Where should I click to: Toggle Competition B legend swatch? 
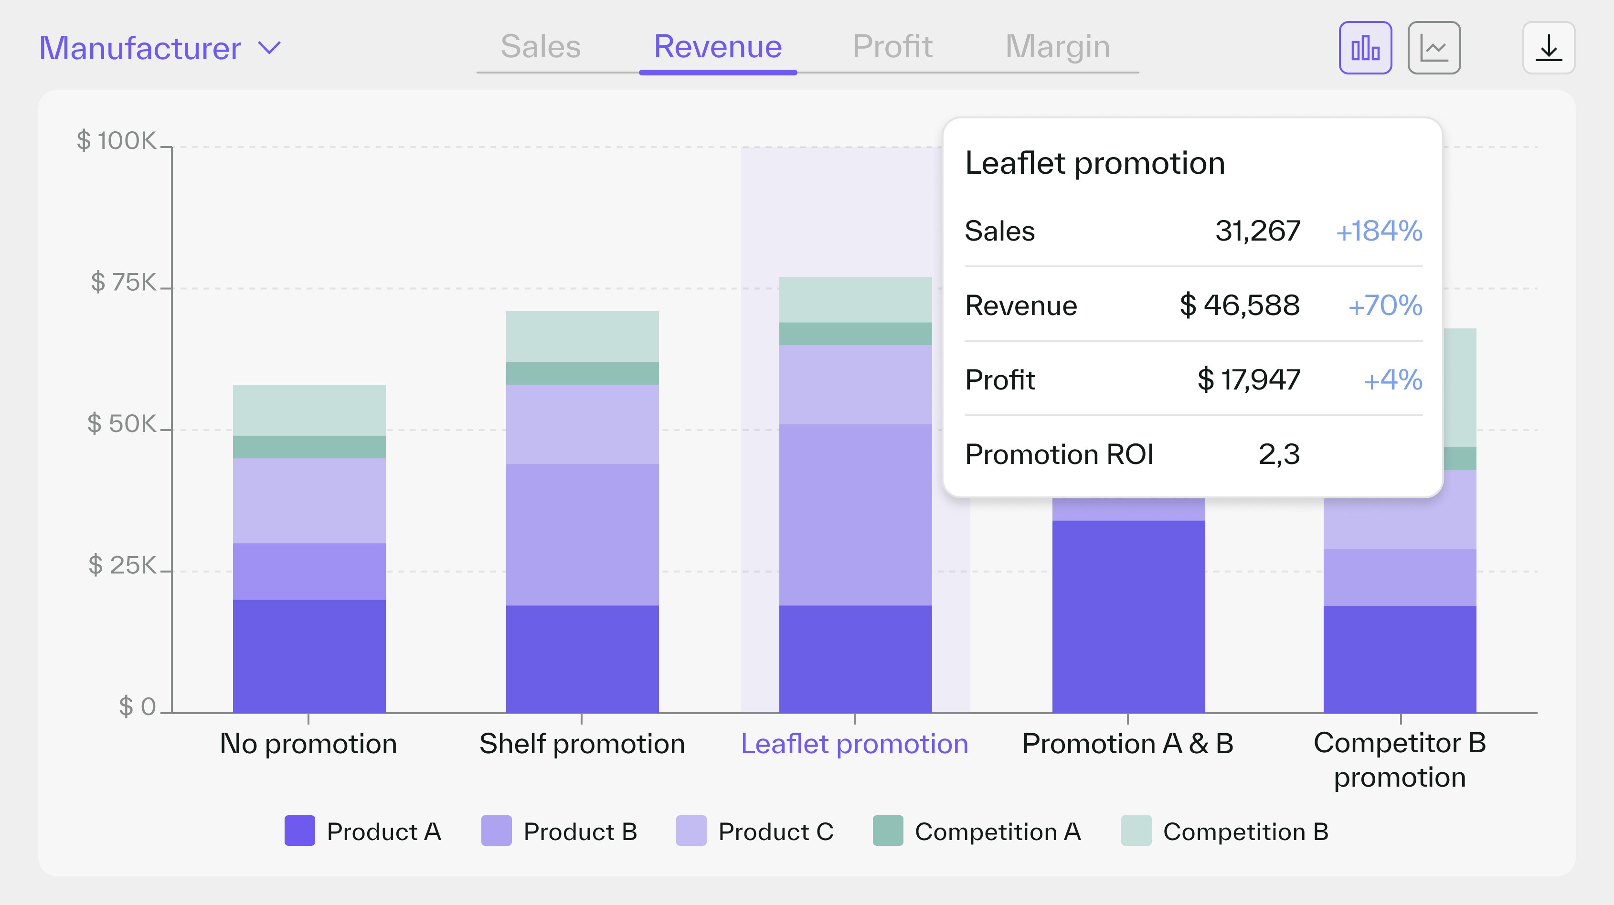pos(1136,831)
